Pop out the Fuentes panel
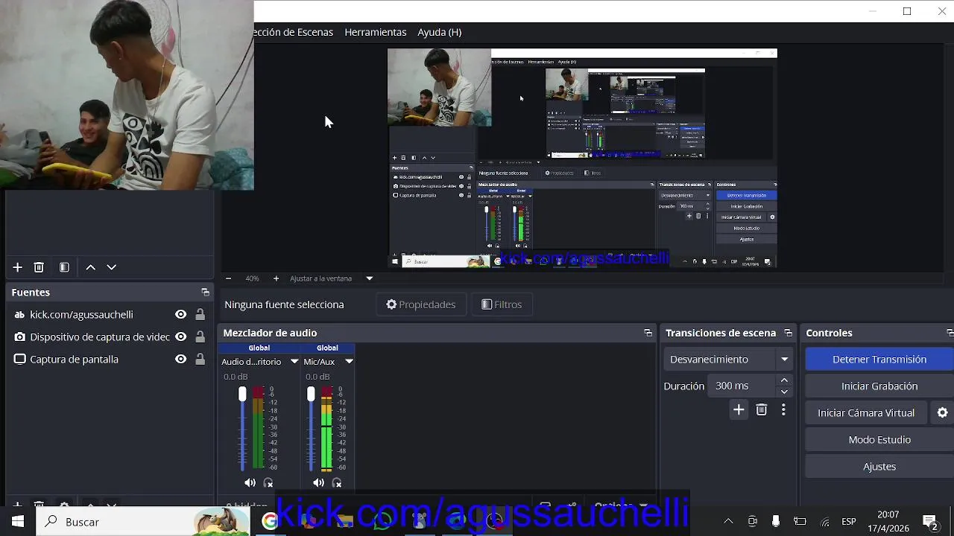The image size is (954, 536). (x=205, y=293)
